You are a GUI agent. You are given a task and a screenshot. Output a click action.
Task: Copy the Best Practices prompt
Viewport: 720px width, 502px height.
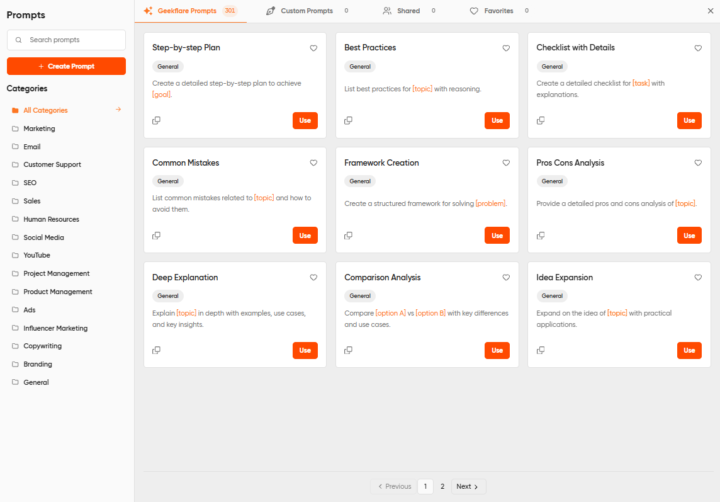click(x=348, y=120)
